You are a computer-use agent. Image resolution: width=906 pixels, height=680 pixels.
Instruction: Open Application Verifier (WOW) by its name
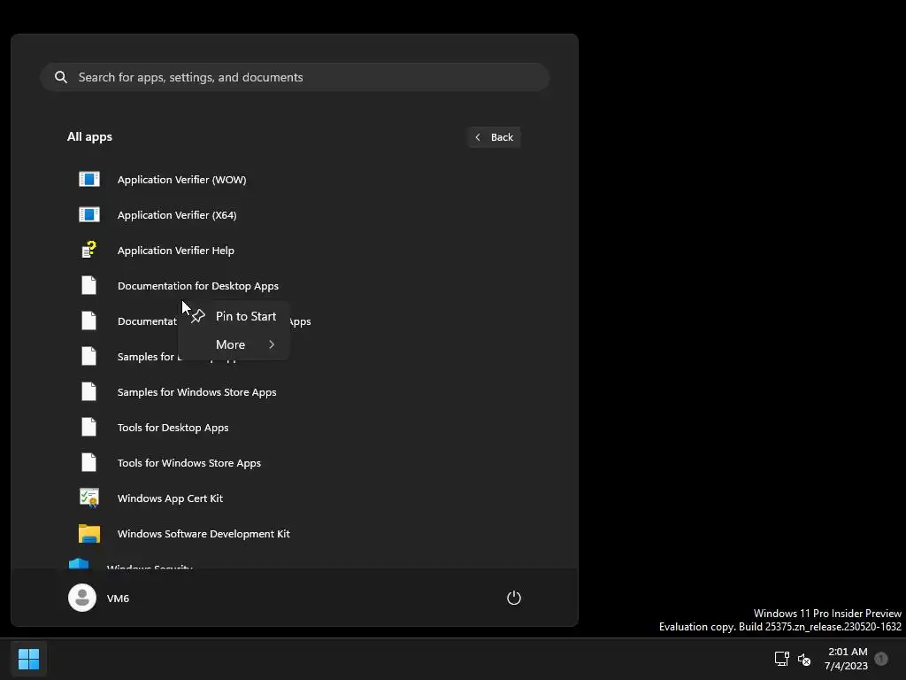[x=181, y=180]
